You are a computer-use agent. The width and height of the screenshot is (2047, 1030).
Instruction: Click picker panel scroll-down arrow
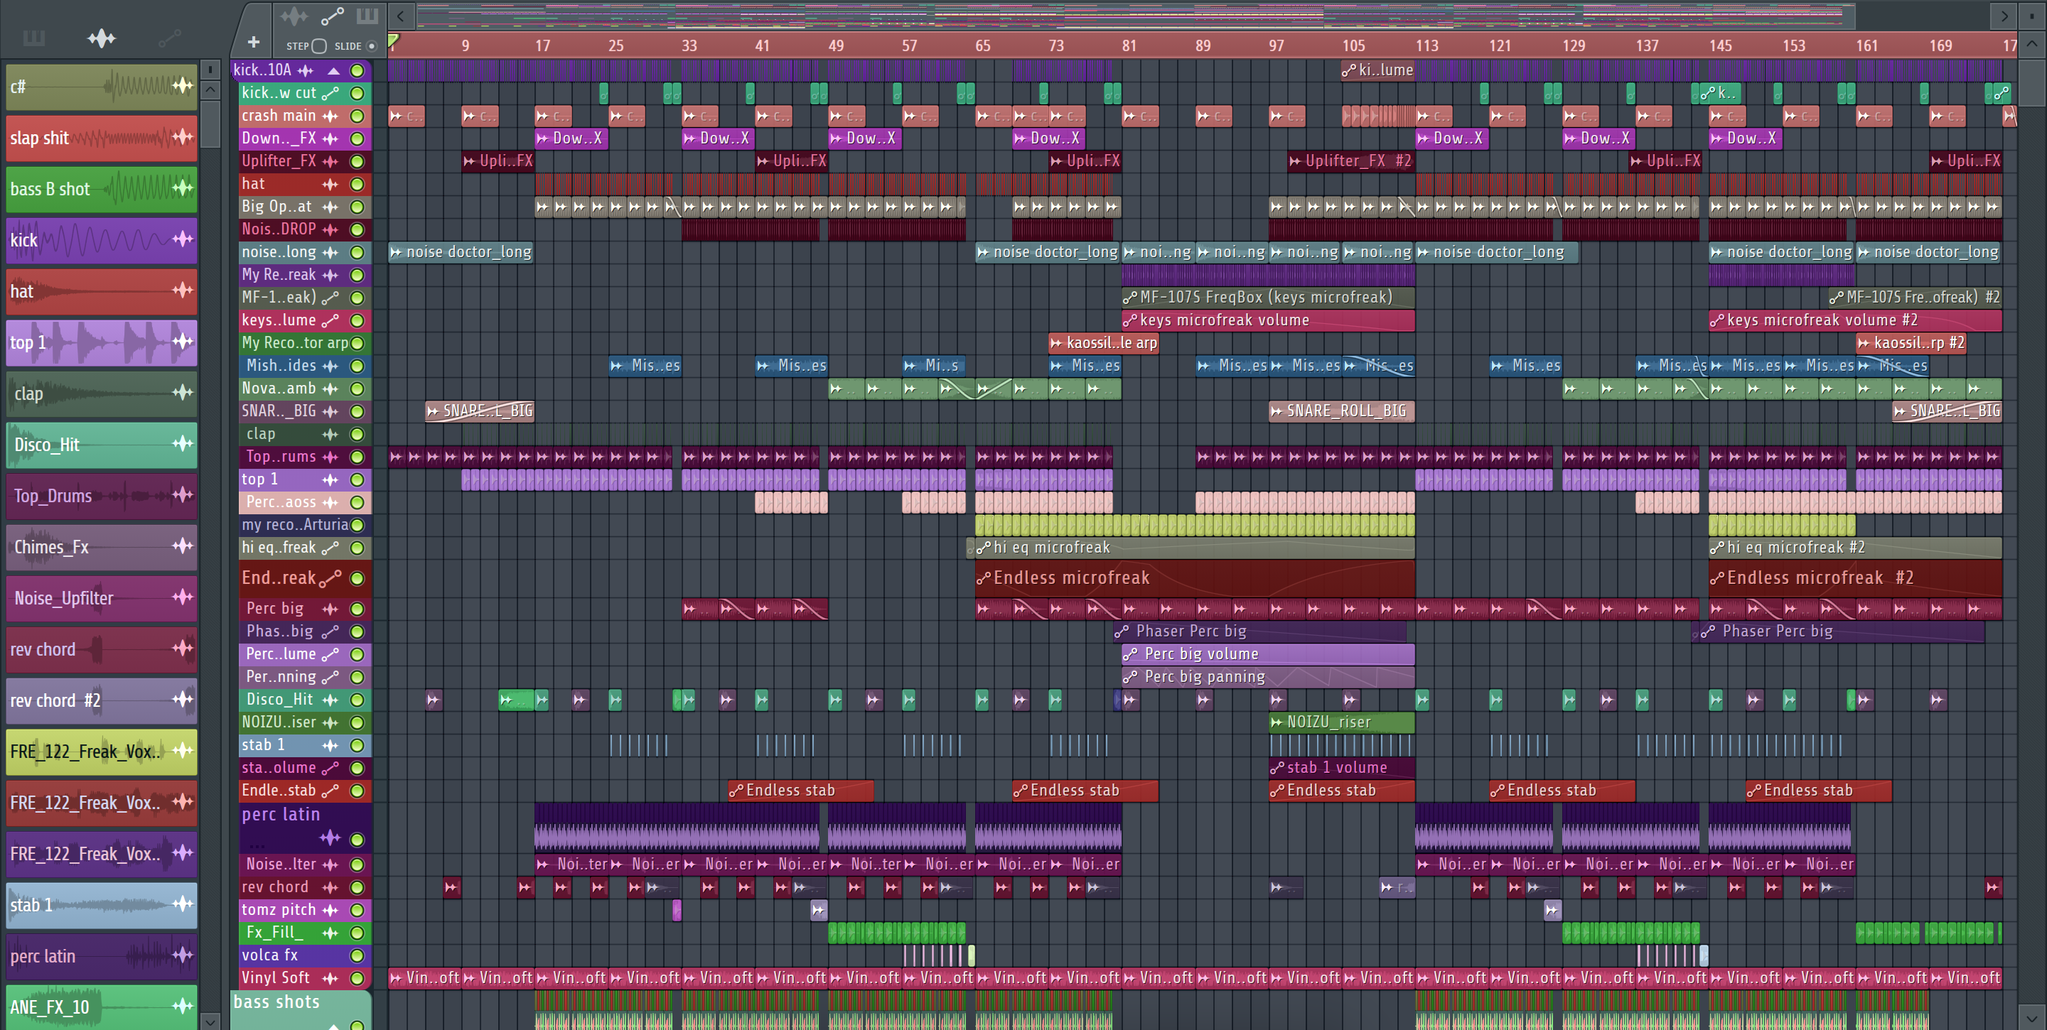click(x=210, y=1021)
